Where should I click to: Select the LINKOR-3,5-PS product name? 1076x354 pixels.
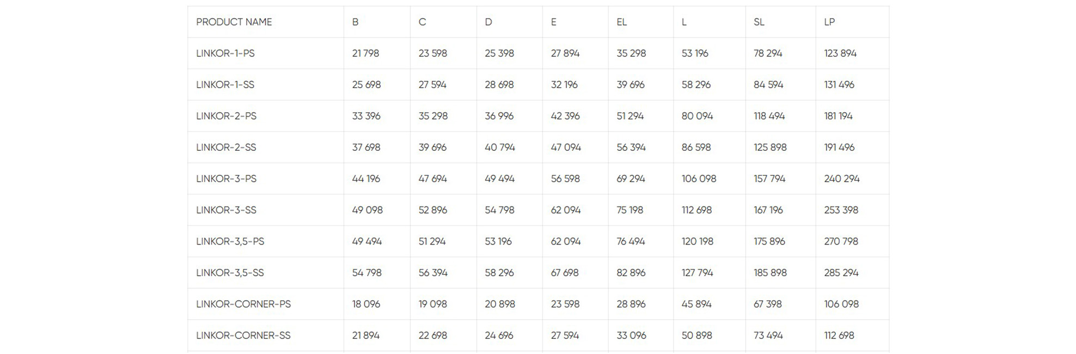(x=230, y=241)
